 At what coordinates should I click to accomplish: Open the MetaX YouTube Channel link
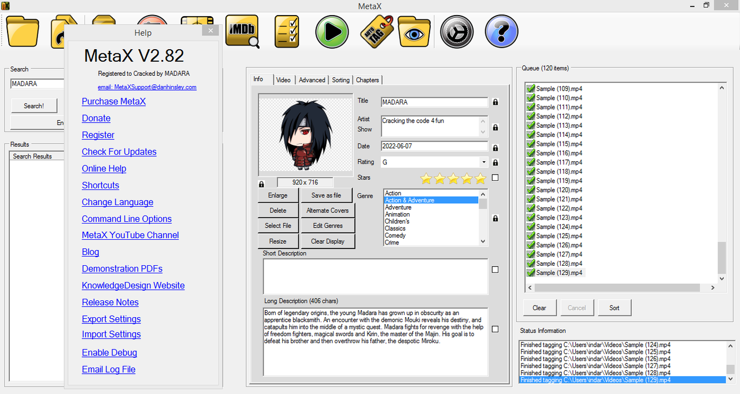coord(130,235)
